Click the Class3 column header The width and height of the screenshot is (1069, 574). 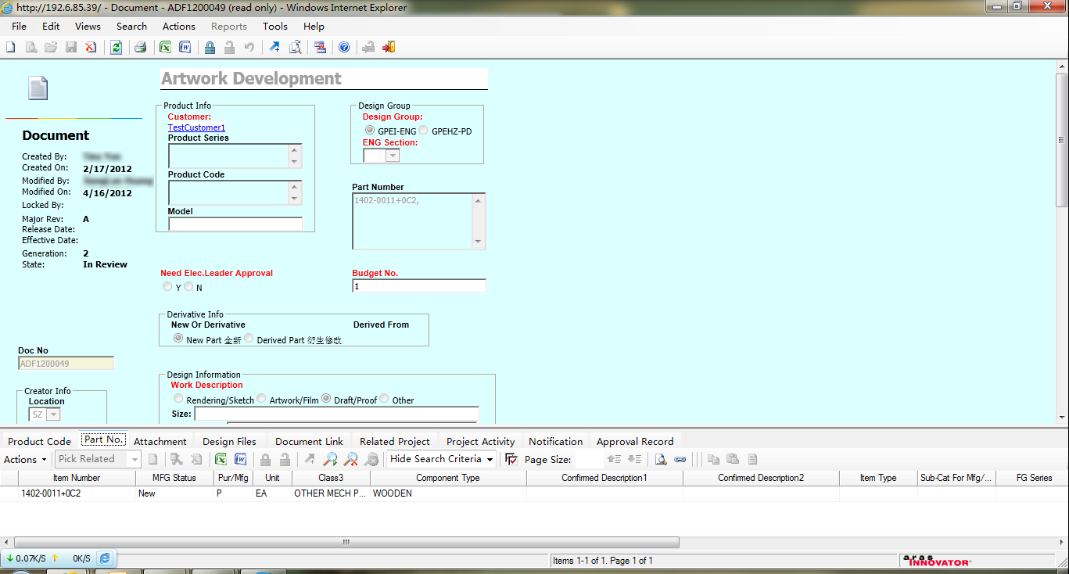tap(331, 478)
